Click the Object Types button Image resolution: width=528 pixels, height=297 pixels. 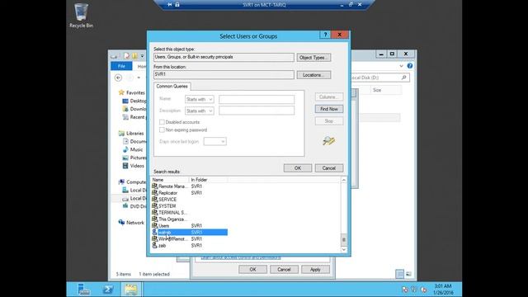[313, 58]
